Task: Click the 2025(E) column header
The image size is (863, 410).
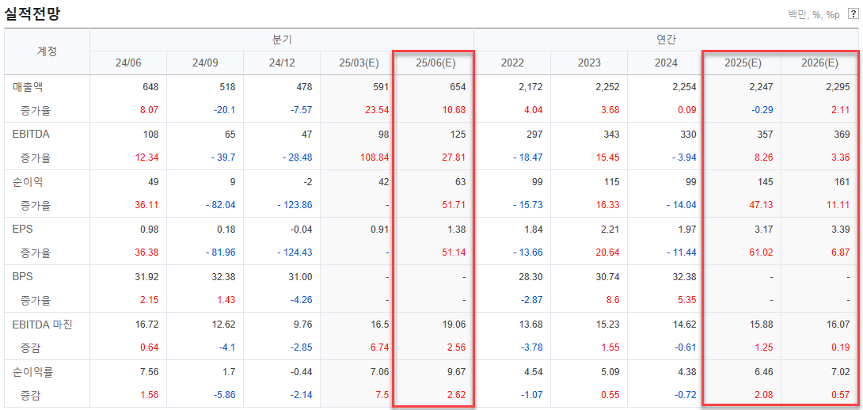Action: [743, 63]
